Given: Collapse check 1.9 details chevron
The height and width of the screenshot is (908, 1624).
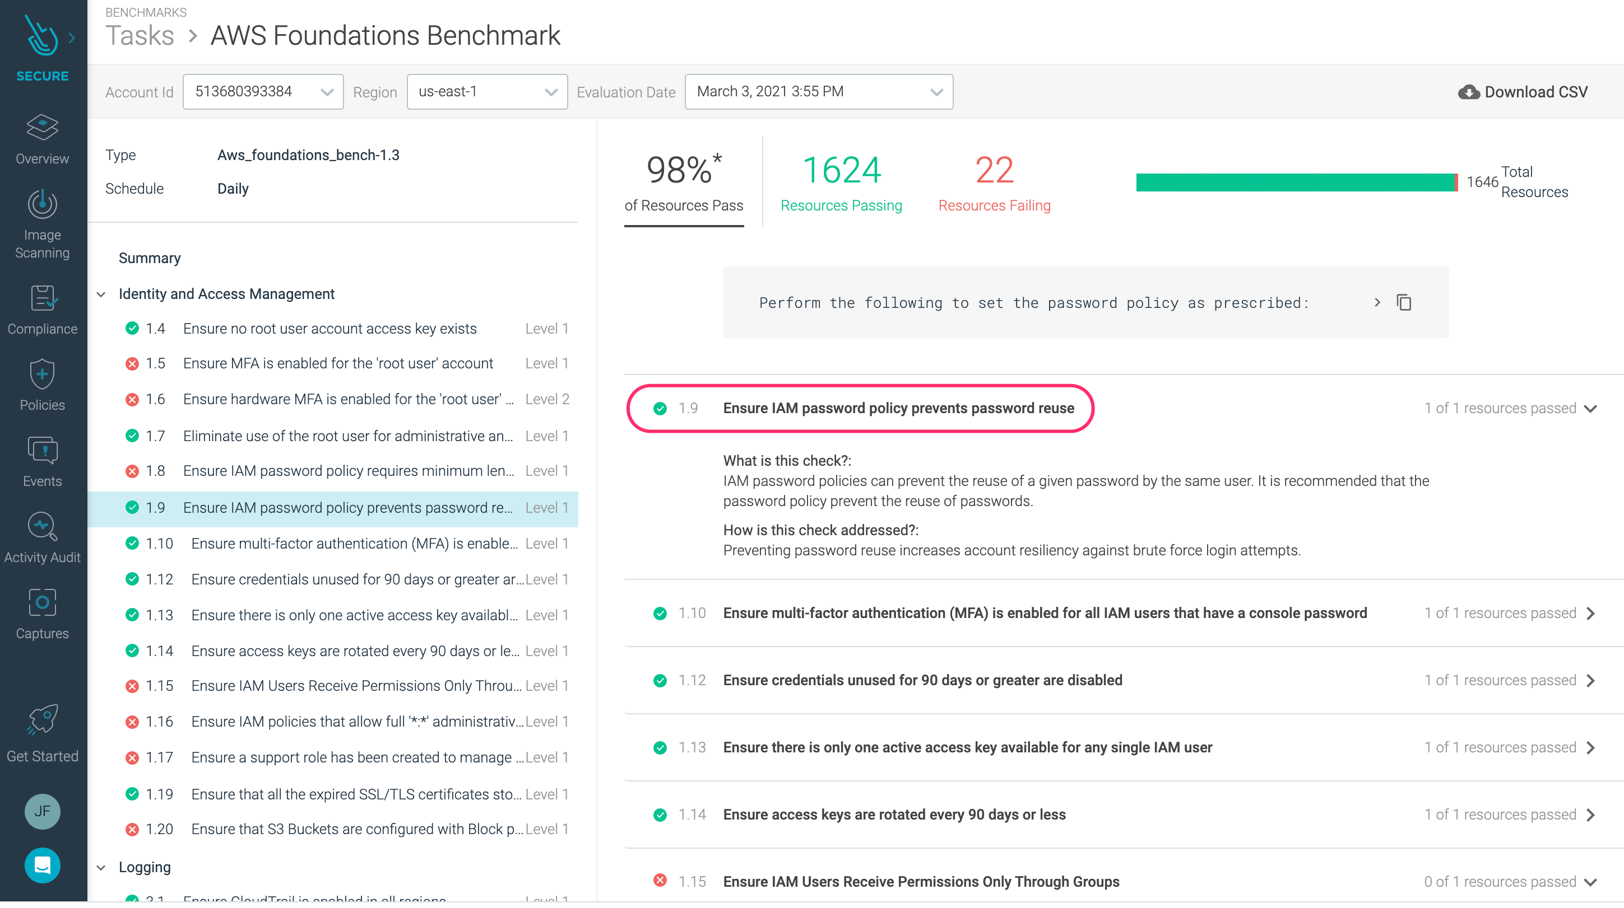Looking at the screenshot, I should (x=1590, y=409).
